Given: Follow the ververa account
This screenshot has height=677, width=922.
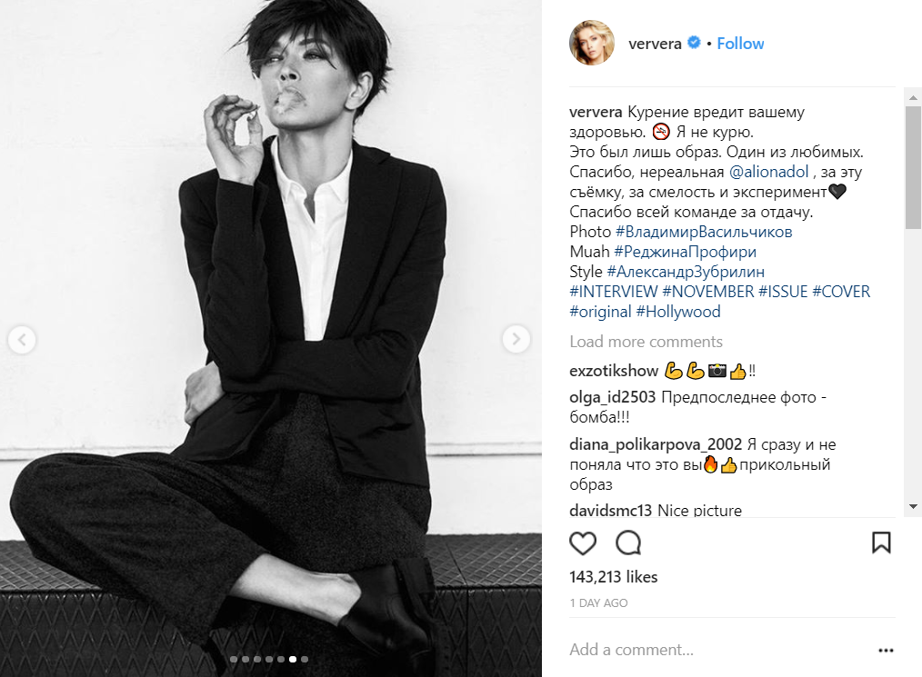Looking at the screenshot, I should [740, 44].
